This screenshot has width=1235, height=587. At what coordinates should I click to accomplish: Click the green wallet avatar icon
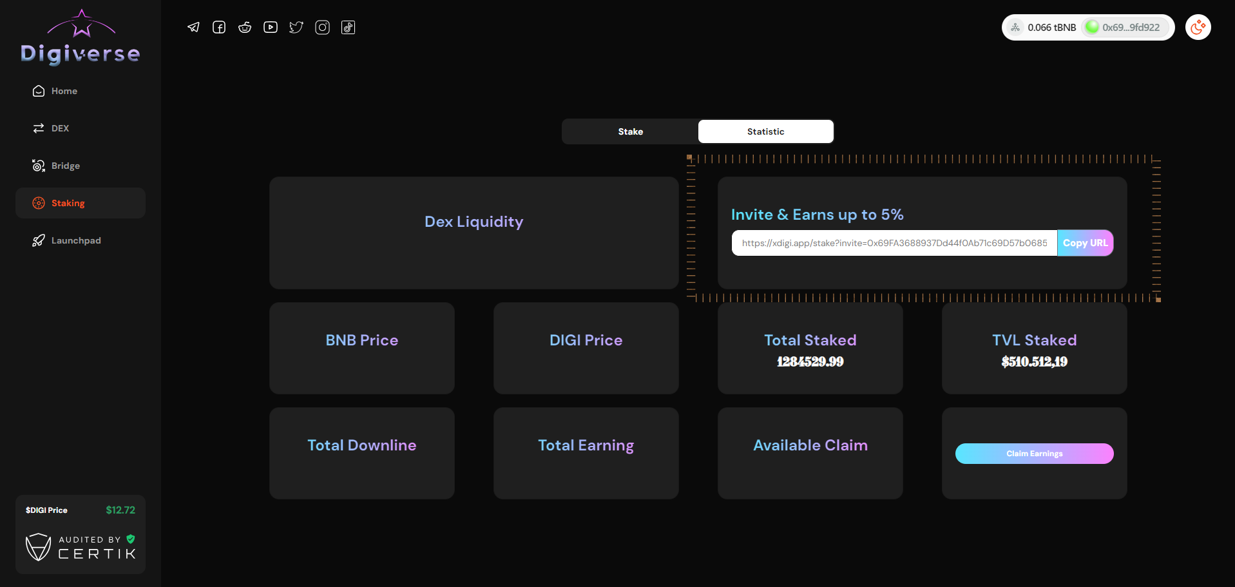tap(1092, 27)
